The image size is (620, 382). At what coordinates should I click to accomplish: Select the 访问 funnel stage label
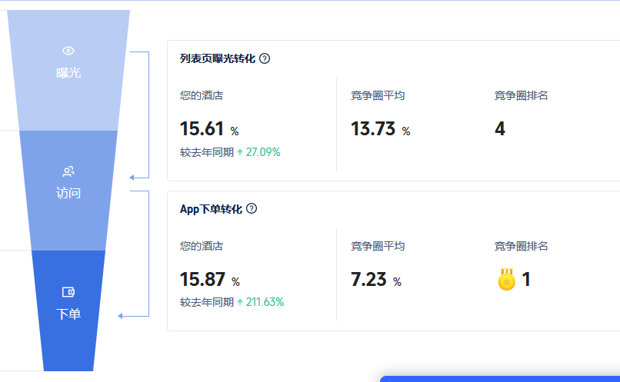point(68,193)
